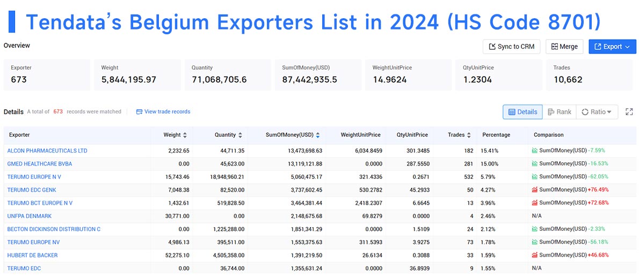
Task: Open the Export dropdown
Action: 612,47
